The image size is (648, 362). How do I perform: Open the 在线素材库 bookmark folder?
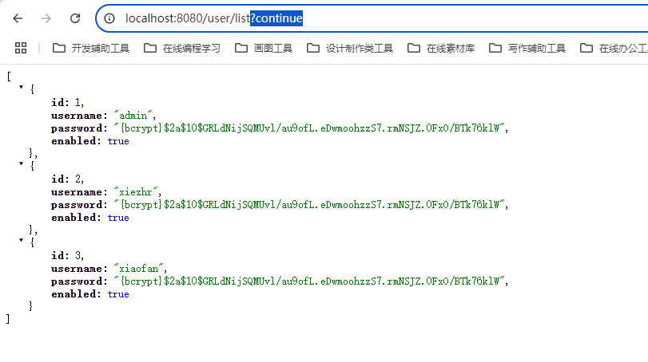tap(441, 48)
